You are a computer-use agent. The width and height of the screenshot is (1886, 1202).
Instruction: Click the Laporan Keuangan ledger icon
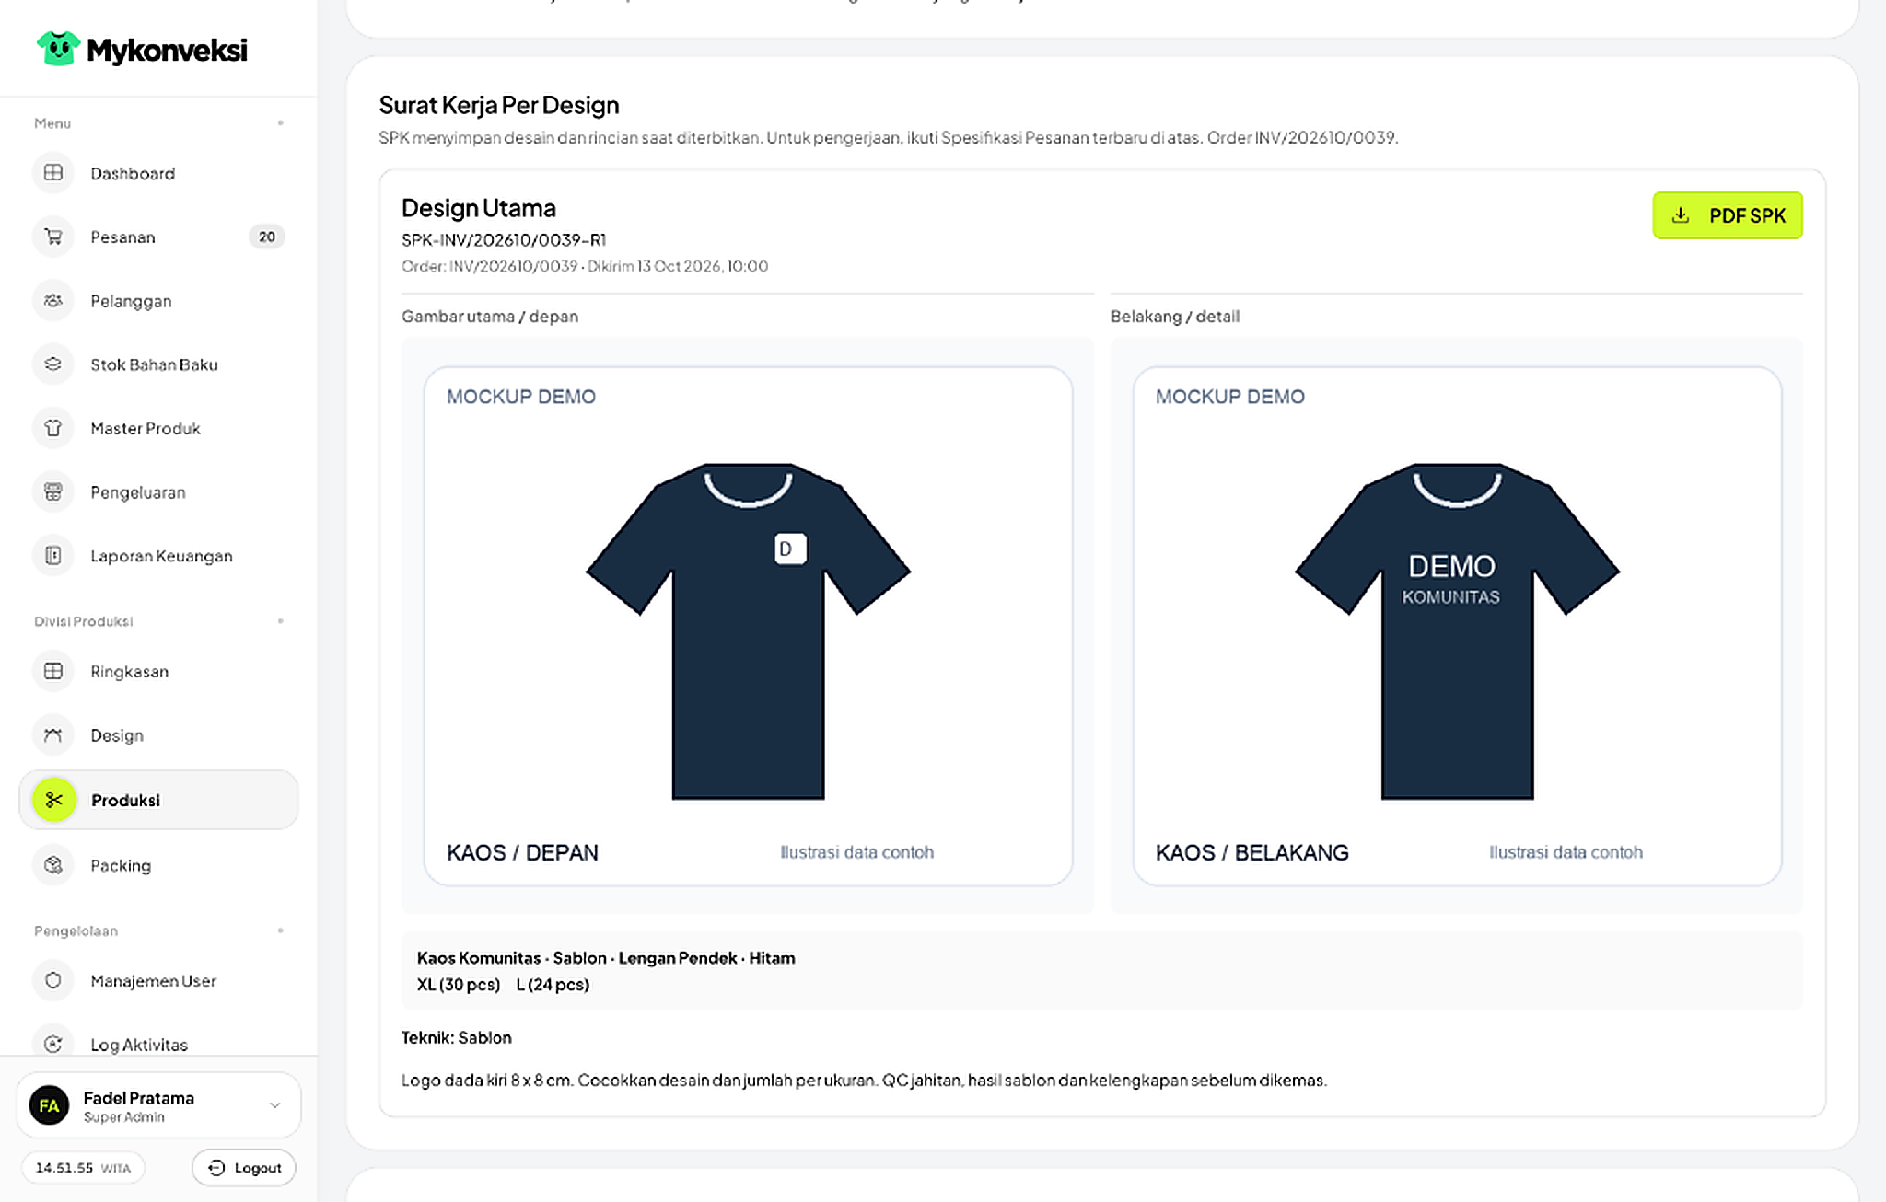coord(53,556)
